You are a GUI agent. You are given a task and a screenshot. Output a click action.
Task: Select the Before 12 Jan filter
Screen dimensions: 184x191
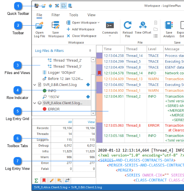click(x=63, y=79)
